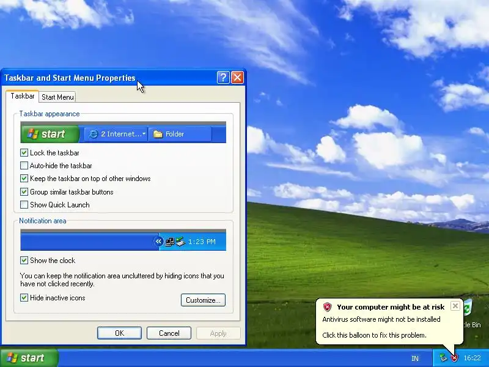Viewport: 489px width, 367px height.
Task: Open the Customize... notification settings
Action: (203, 300)
